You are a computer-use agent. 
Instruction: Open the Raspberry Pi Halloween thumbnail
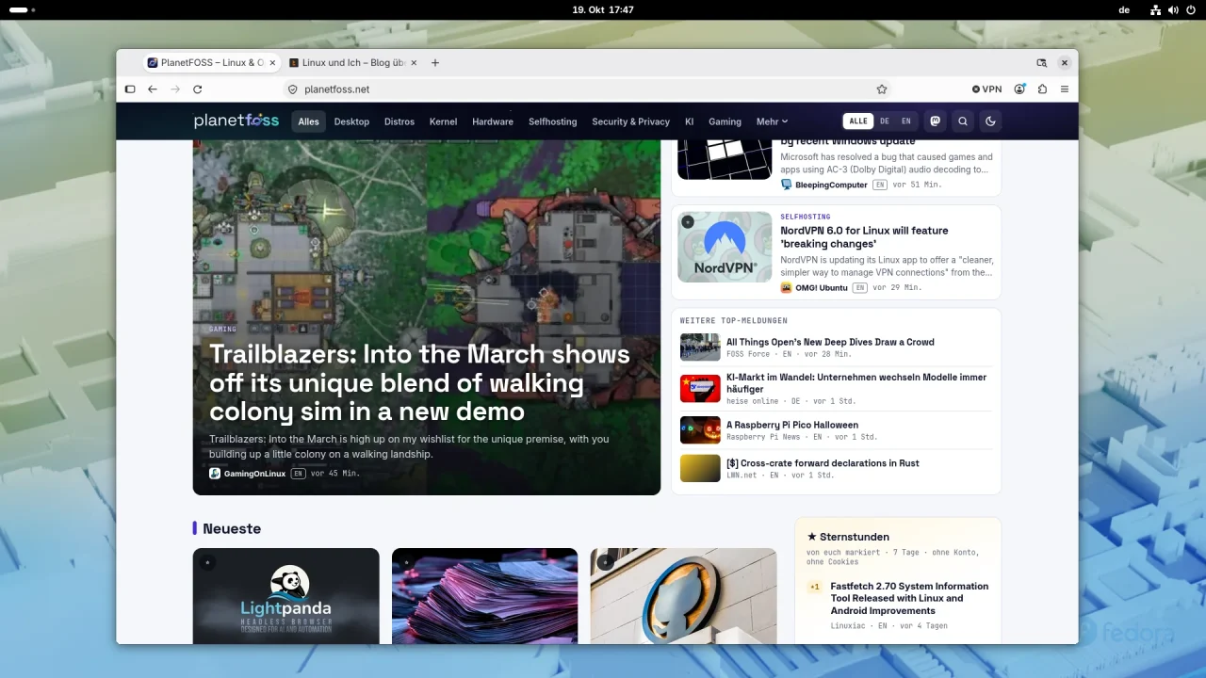[x=700, y=430]
